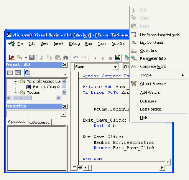Open the Debug menu
The image size is (189, 180).
74,44
